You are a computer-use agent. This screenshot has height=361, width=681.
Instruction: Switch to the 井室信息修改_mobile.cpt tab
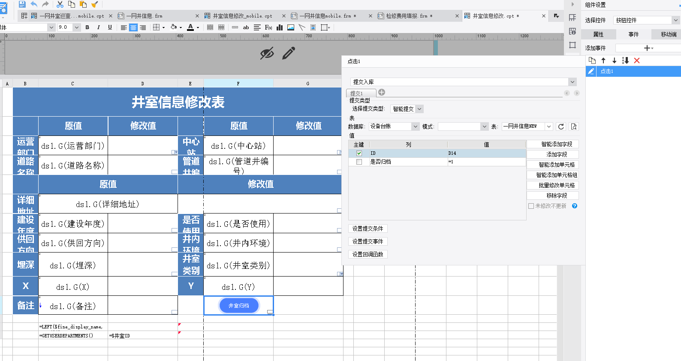[242, 16]
